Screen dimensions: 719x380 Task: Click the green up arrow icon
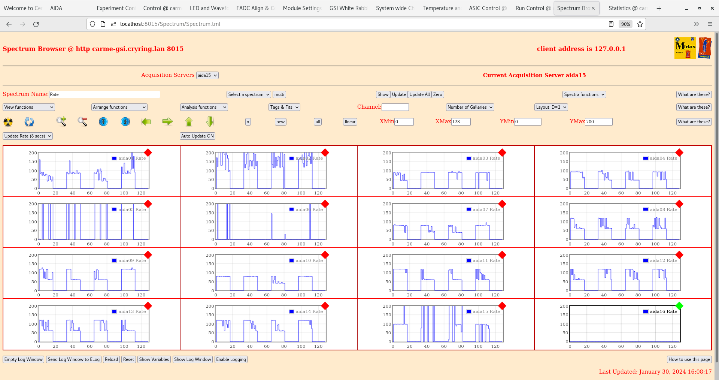click(189, 121)
